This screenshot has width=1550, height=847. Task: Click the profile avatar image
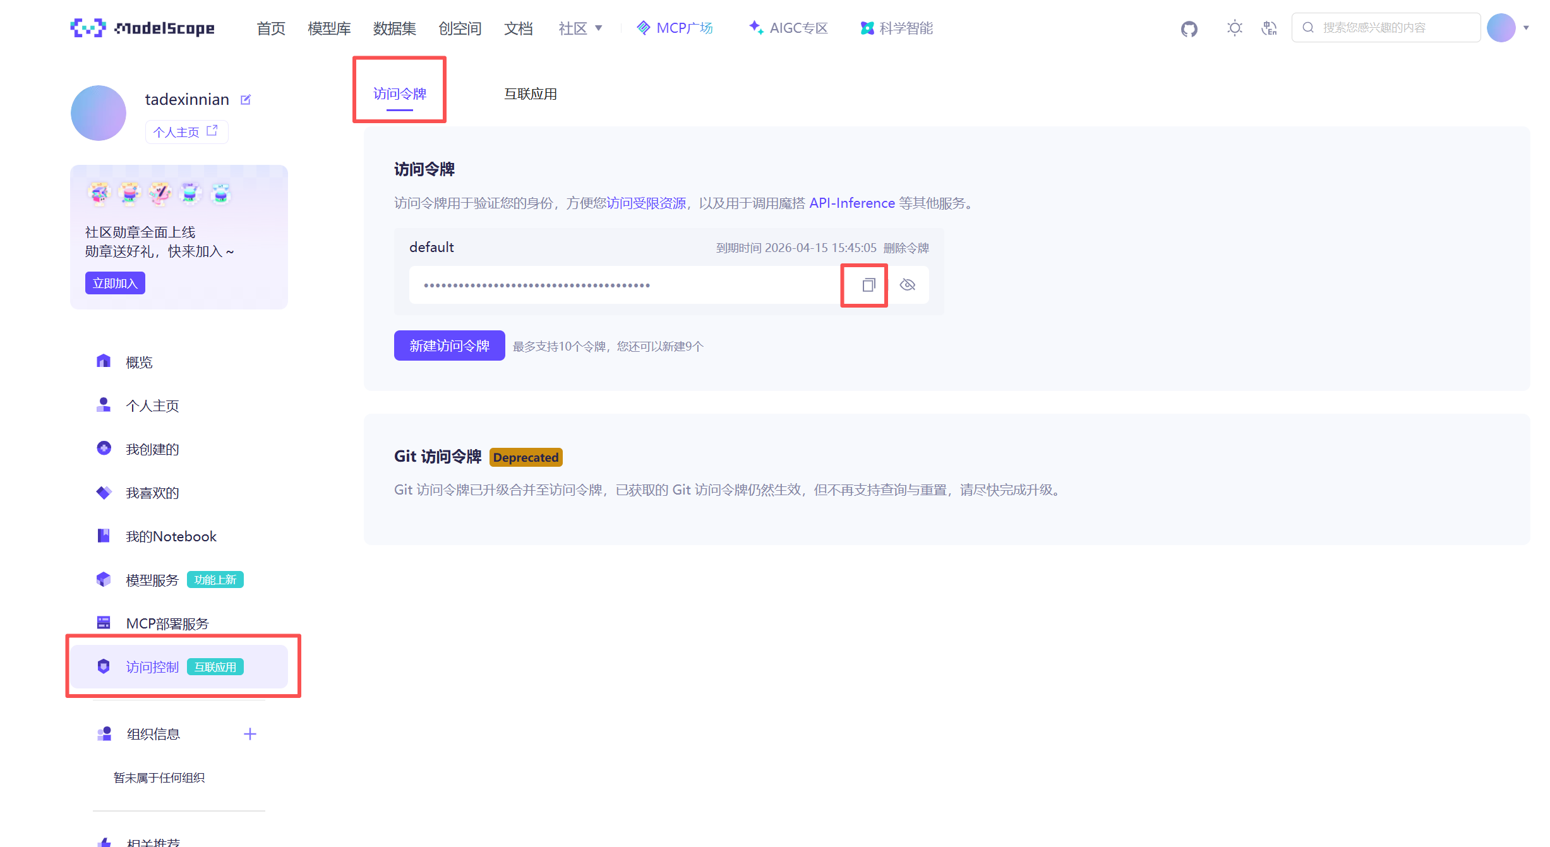click(99, 113)
